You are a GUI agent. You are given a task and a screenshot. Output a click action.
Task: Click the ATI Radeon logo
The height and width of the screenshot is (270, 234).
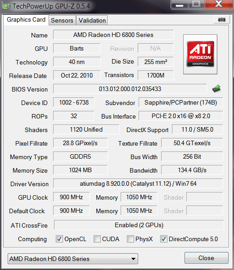coord(200,54)
